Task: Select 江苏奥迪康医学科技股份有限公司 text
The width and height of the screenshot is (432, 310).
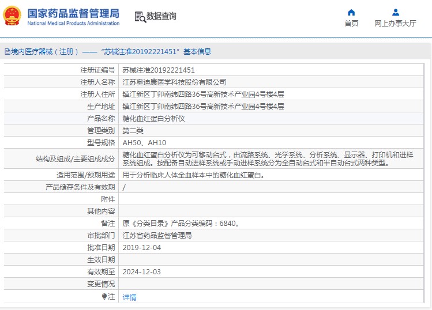Action: tap(174, 82)
